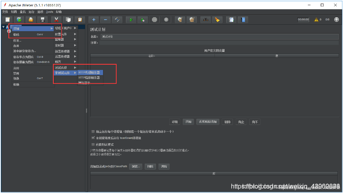Click the Toggle enable/disable toolbar icon
The image size is (344, 194).
[117, 20]
